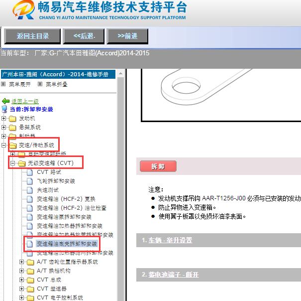The height and width of the screenshot is (301, 301).
Task: Open the 返回上一级 link
Action: 25,101
